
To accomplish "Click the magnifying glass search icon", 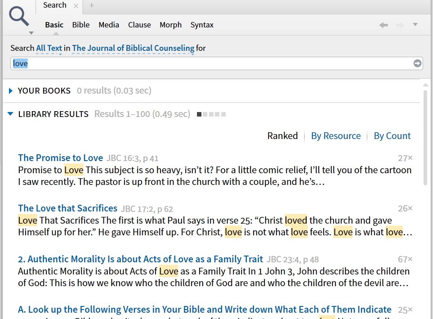I will coord(19,16).
